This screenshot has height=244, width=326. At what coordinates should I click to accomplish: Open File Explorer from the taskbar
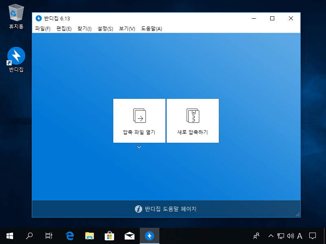(89, 235)
